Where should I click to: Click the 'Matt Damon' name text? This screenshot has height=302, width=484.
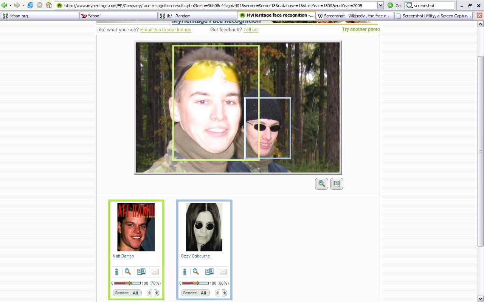[x=123, y=256]
